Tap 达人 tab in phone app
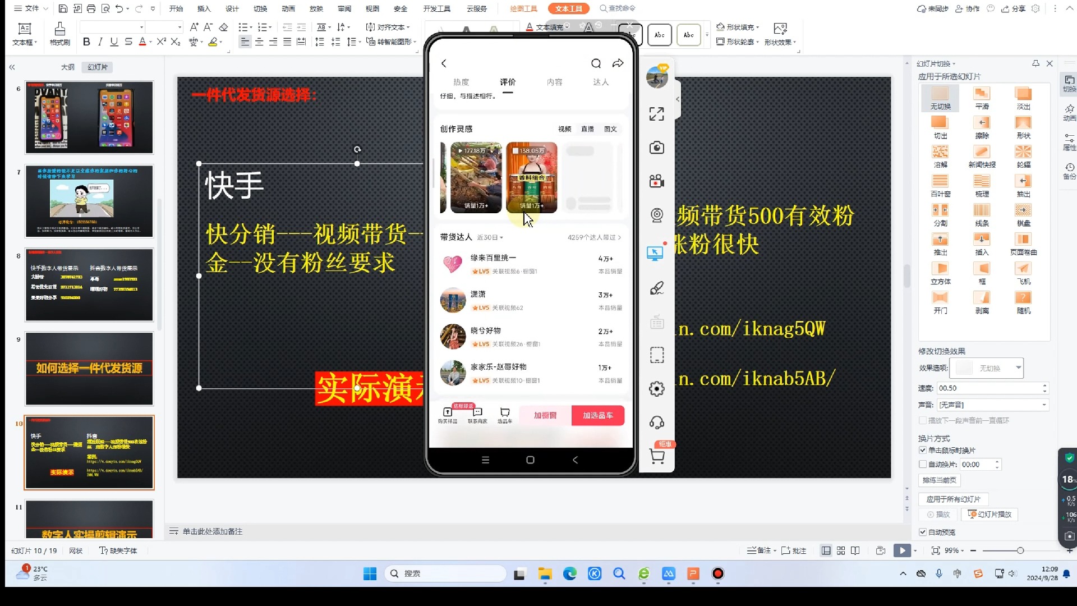Screen dimensions: 1077x606 [x=601, y=82]
